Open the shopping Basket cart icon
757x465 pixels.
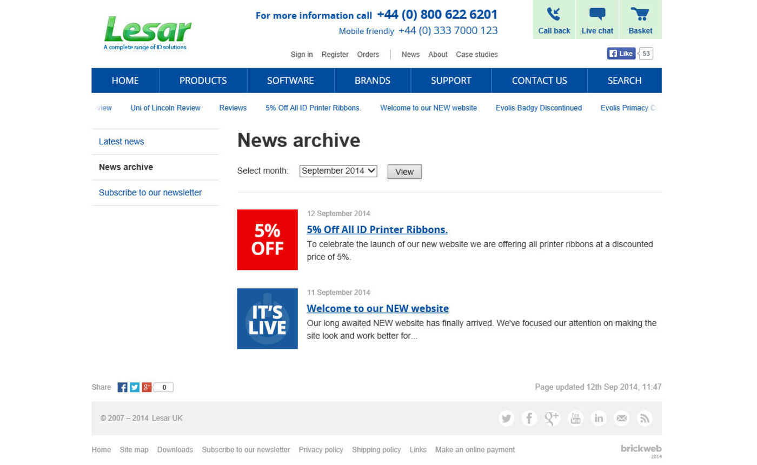pos(640,15)
